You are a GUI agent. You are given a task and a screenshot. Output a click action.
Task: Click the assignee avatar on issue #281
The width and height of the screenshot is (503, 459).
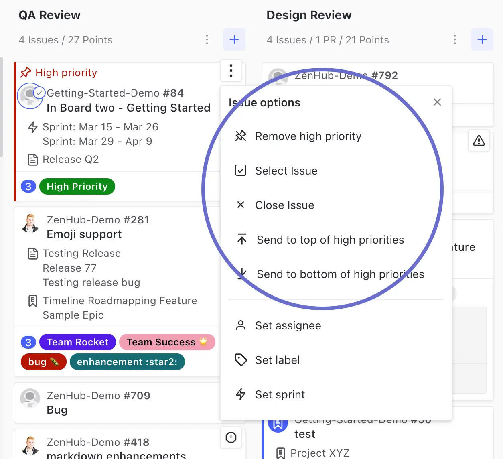(x=30, y=223)
